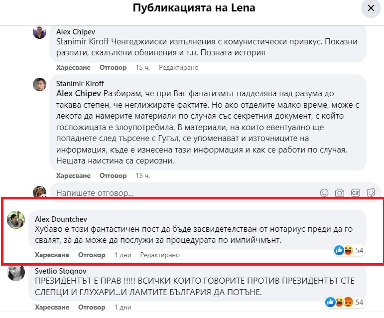
Task: Insert an emoji in the reply field
Action: coord(324,193)
